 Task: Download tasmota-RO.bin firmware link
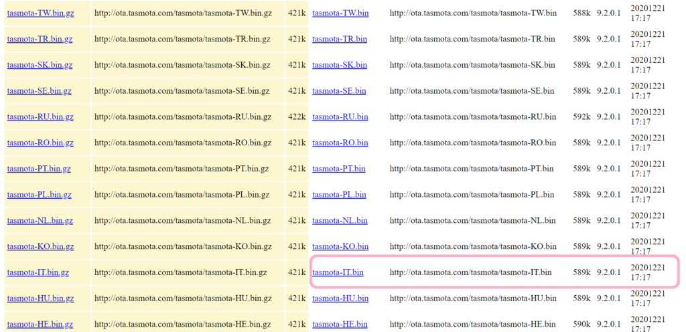pyautogui.click(x=340, y=143)
